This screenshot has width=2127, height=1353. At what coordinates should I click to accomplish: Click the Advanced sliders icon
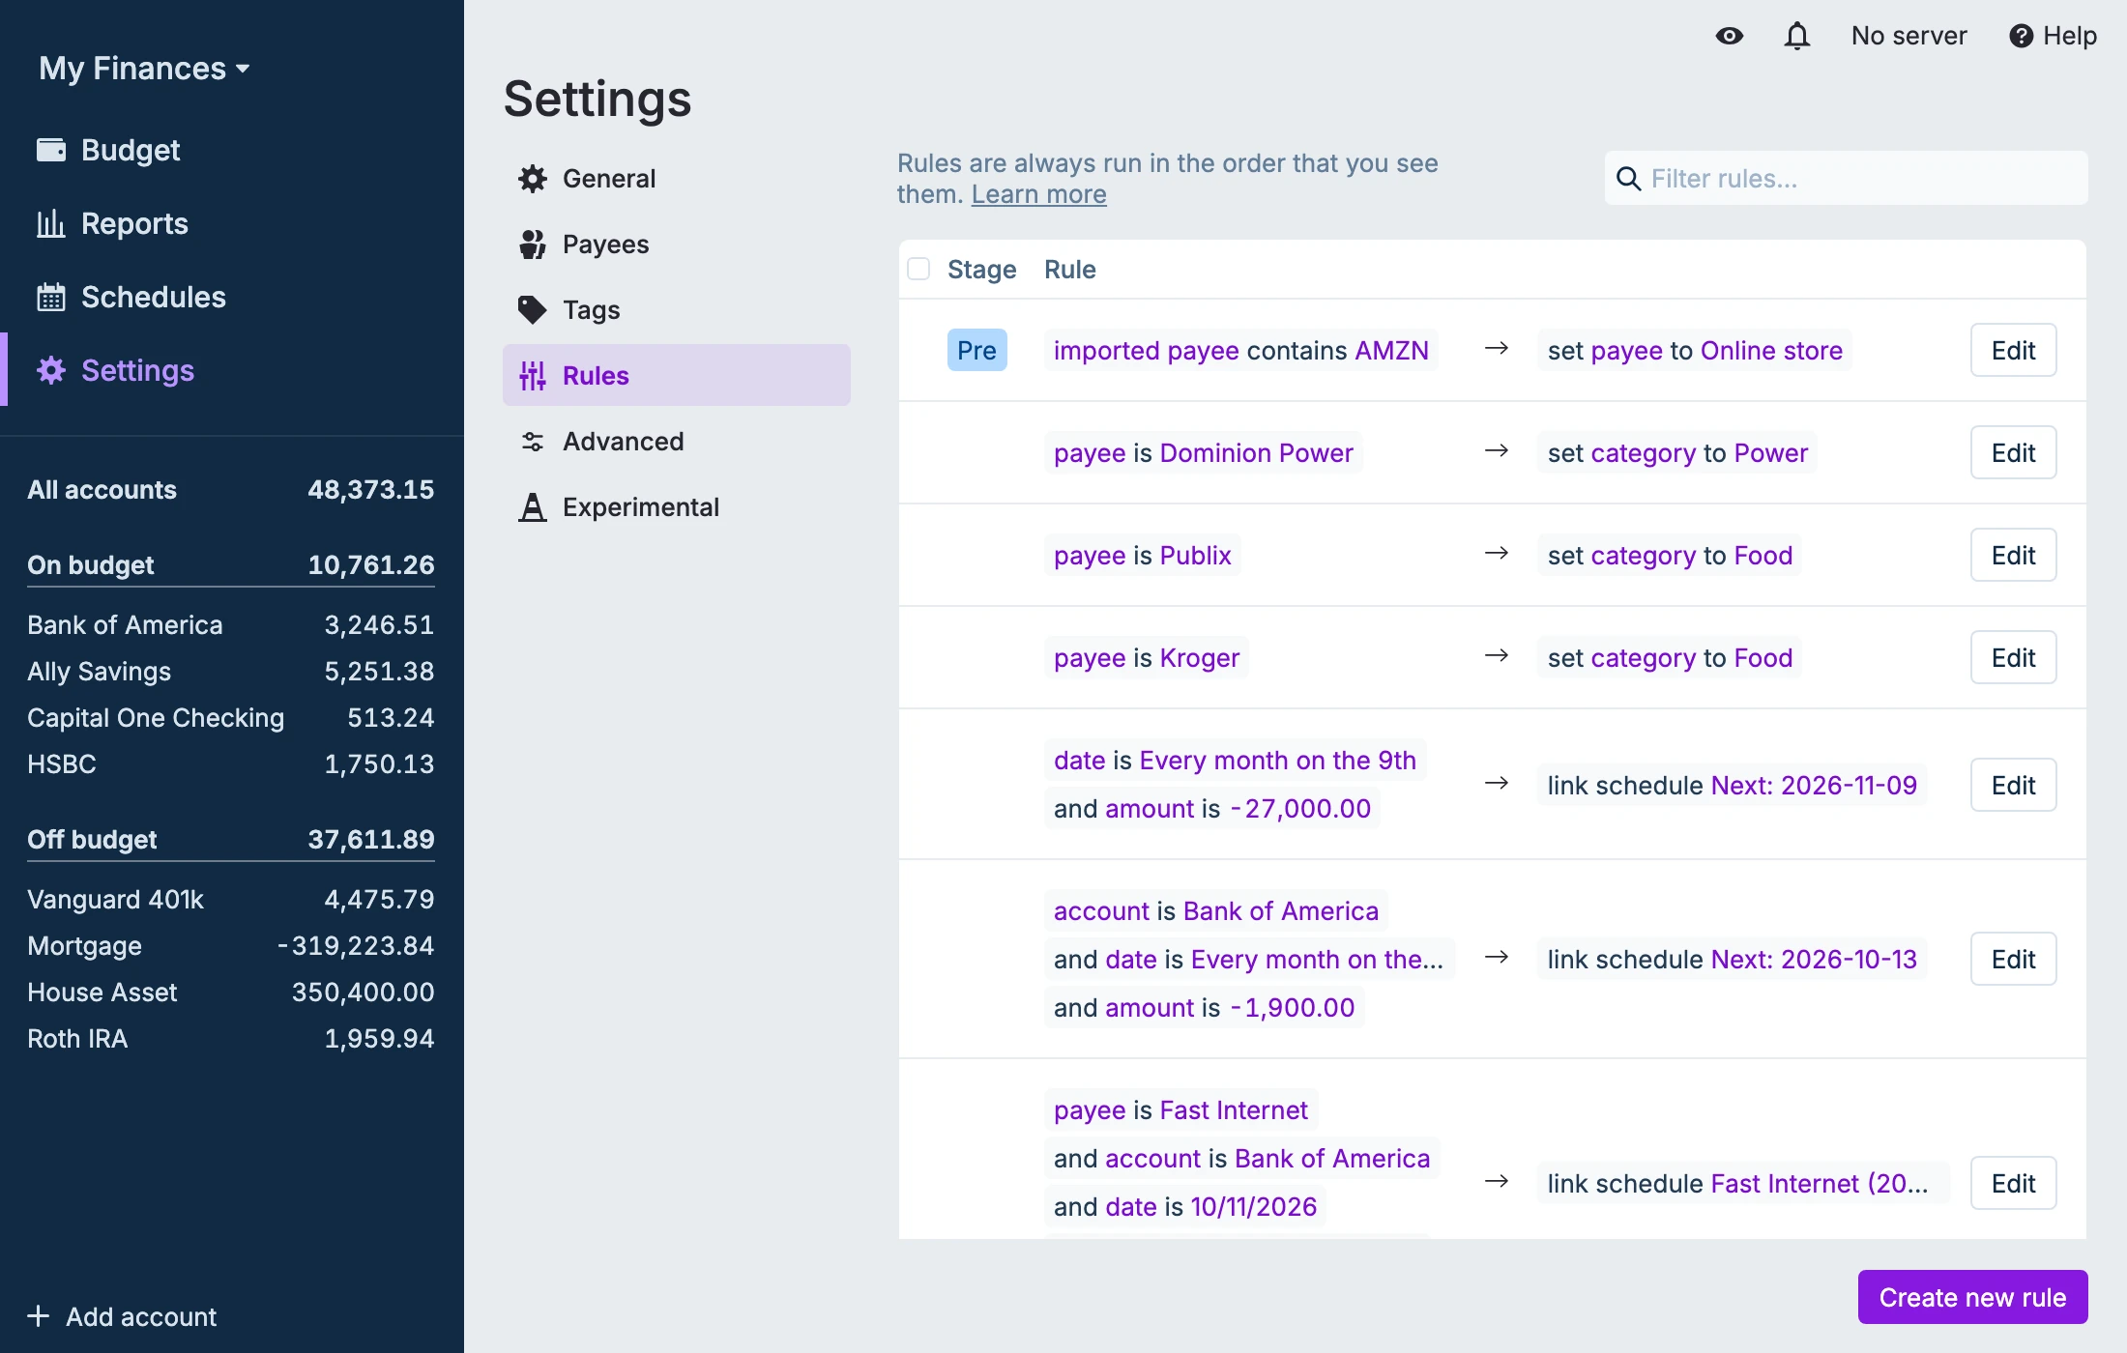pos(533,442)
